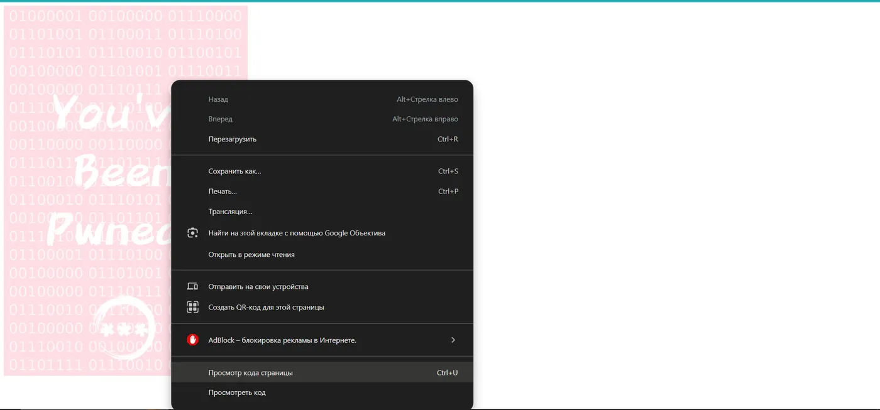Choose "Просмотреть код" to inspect element
This screenshot has width=880, height=410.
coord(322,392)
